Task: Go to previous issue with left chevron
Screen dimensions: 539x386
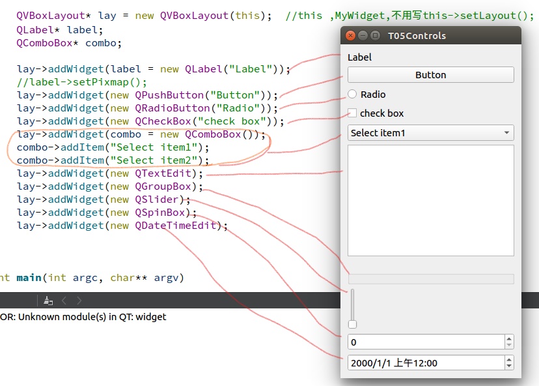Action: (x=64, y=301)
